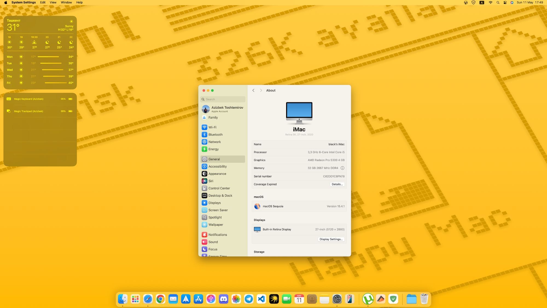Image resolution: width=547 pixels, height=308 pixels.
Task: Open the App Store from the Dock
Action: [x=198, y=299]
